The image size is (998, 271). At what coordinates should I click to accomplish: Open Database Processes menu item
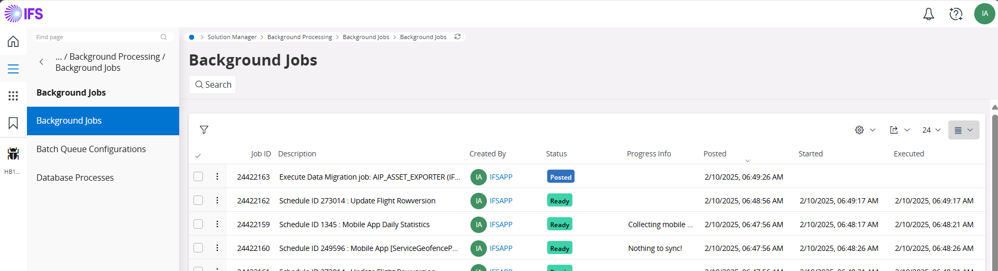tap(75, 178)
